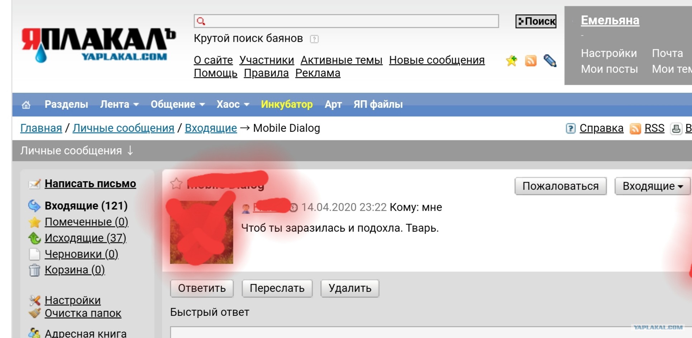
Task: Click the search input field
Action: tap(346, 21)
